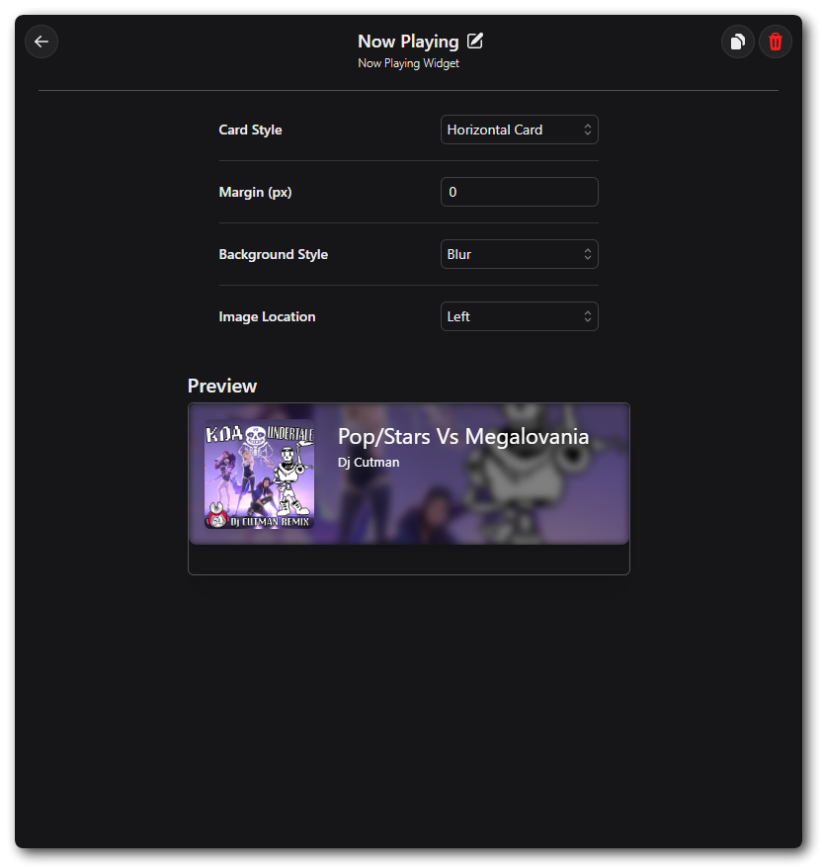Click the Preview heading

[222, 386]
